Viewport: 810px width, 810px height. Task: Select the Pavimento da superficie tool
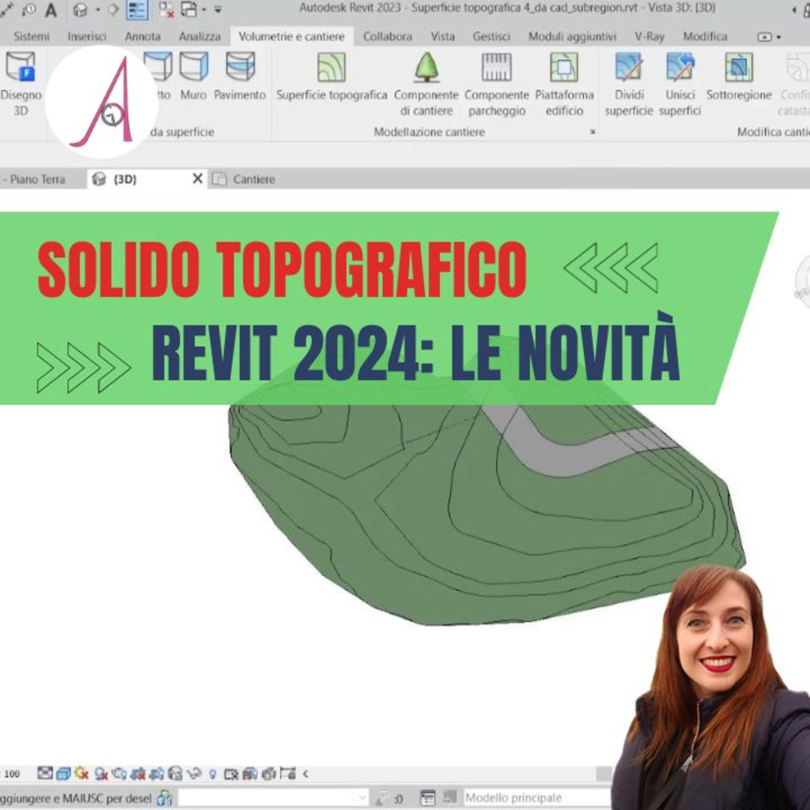tap(240, 76)
